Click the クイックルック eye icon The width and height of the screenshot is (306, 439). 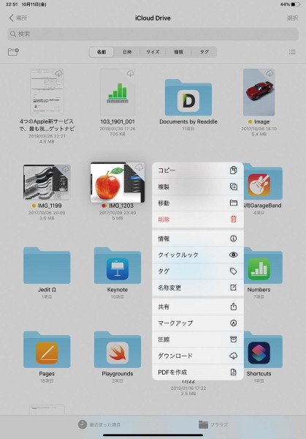[234, 255]
